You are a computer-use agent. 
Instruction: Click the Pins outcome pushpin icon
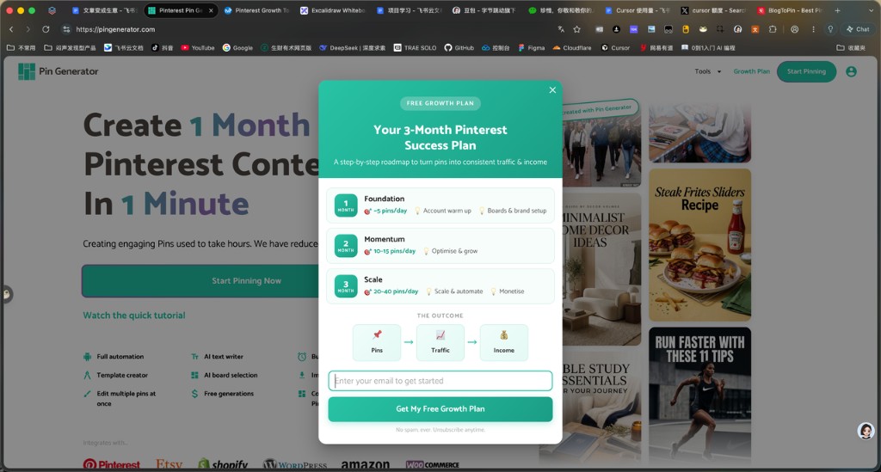pos(377,335)
